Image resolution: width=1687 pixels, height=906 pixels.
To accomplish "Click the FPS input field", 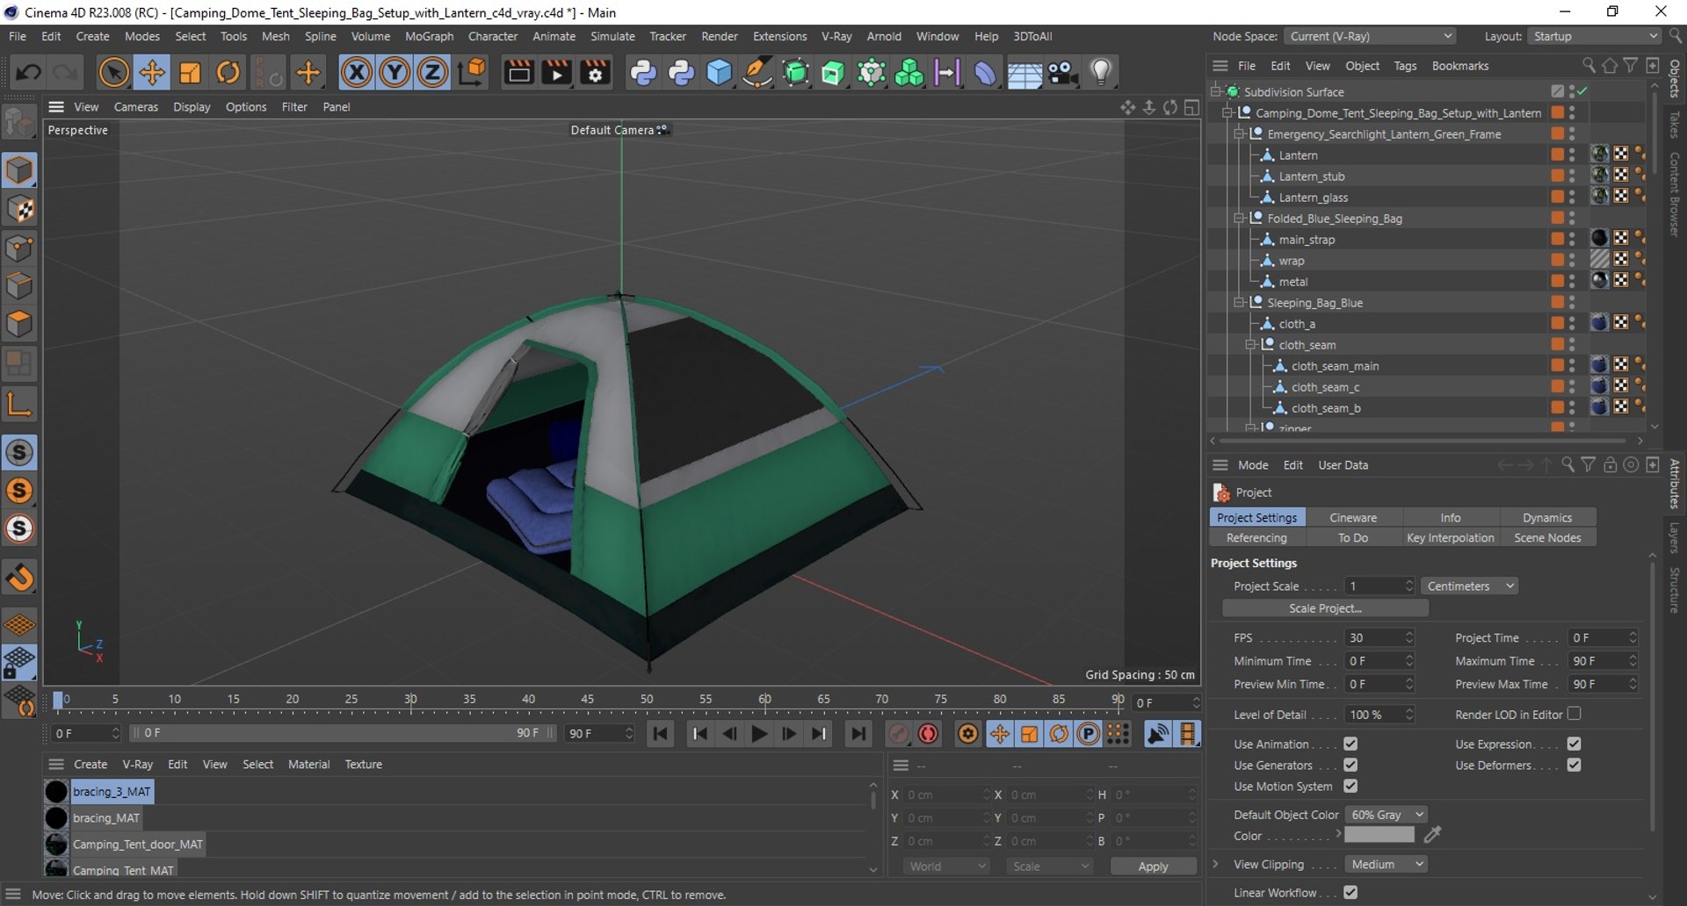I will [1374, 638].
